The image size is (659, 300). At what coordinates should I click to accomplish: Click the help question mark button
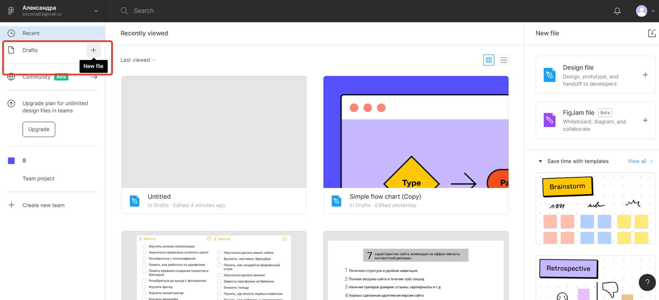coord(647,282)
